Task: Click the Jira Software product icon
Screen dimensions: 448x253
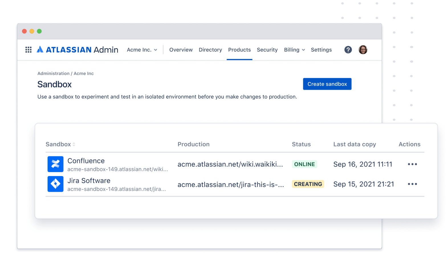Action: click(x=55, y=184)
